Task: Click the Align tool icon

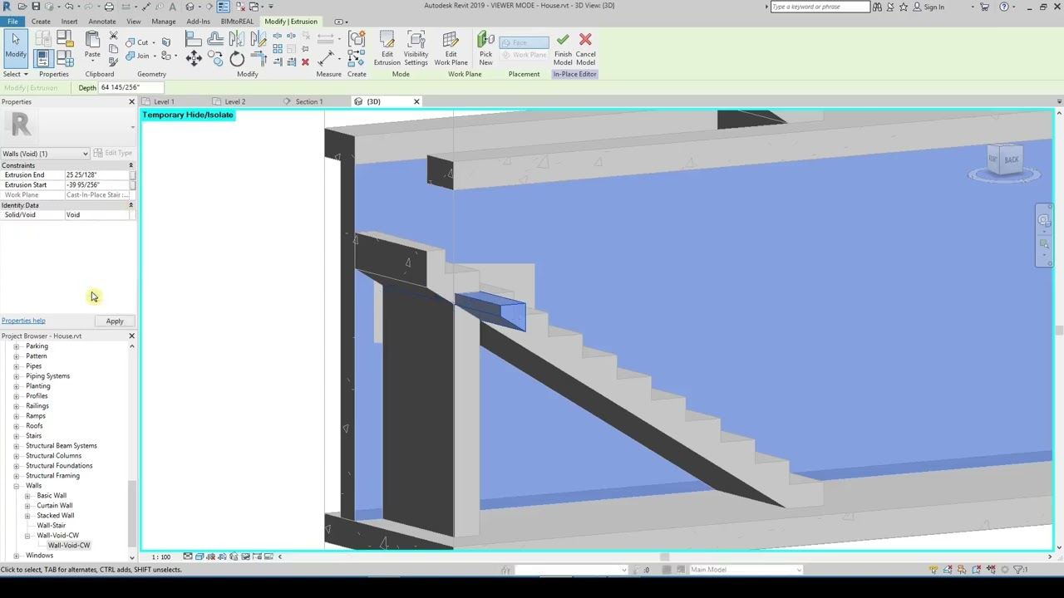Action: click(194, 39)
